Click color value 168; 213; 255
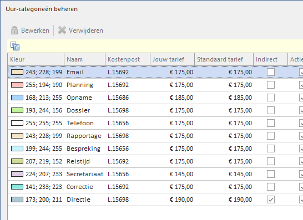Image resolution: width=303 pixels, height=220 pixels. [x=44, y=98]
